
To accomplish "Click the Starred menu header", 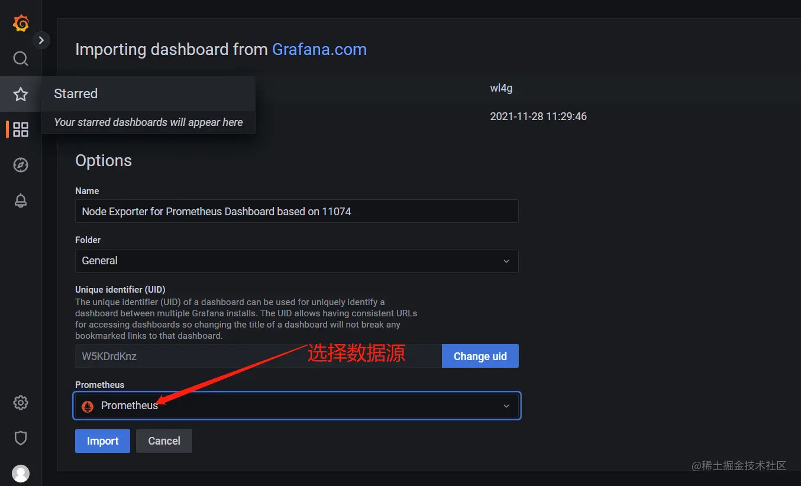I will (148, 93).
